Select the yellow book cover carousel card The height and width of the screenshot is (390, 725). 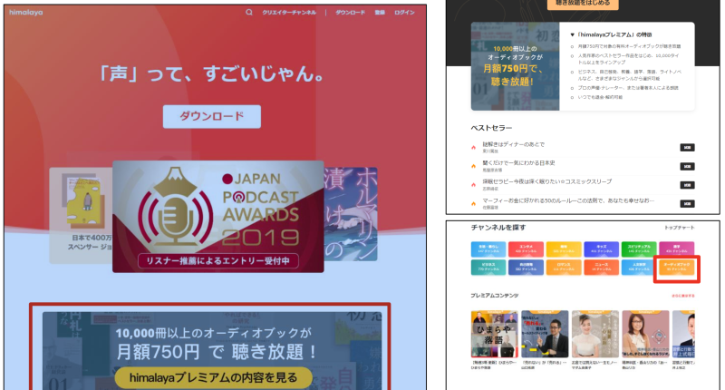(x=81, y=215)
